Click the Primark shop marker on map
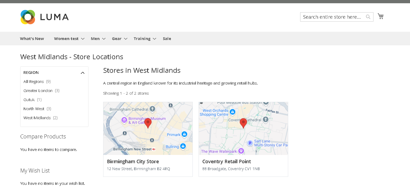Screen dimensions: 410x196 [184, 134]
